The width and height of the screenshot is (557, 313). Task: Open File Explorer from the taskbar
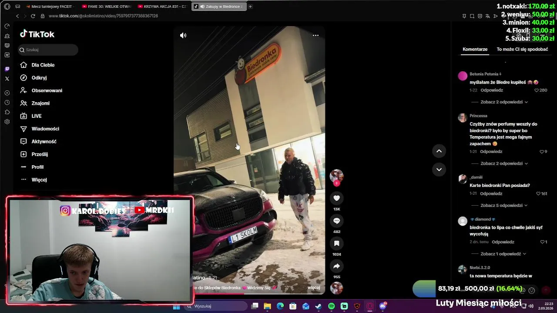click(267, 306)
